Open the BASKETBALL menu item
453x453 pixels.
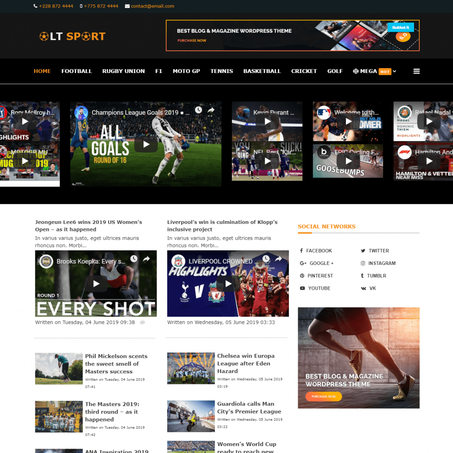(262, 71)
